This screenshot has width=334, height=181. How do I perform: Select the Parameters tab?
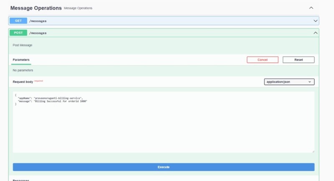coord(21,60)
